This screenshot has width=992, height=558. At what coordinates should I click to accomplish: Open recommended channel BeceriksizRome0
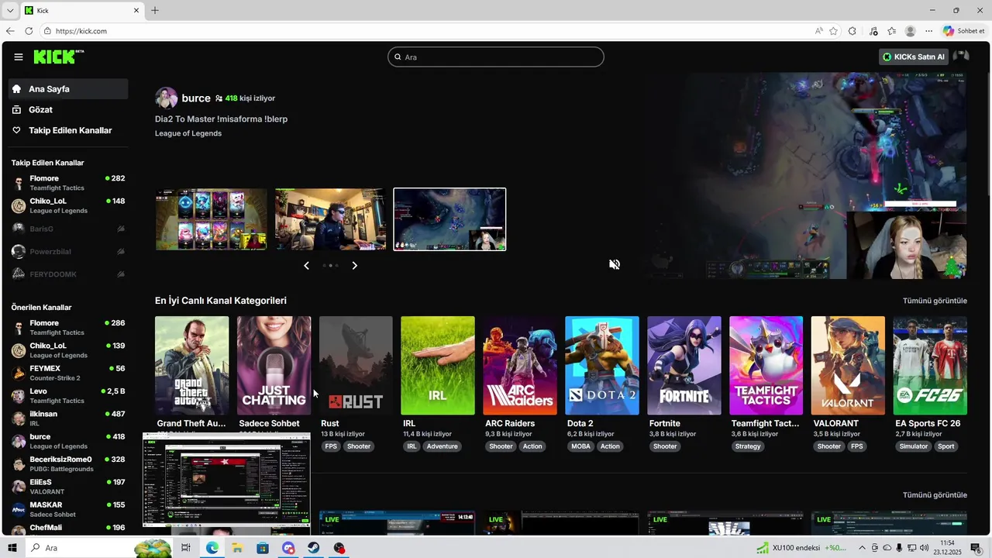click(x=68, y=464)
